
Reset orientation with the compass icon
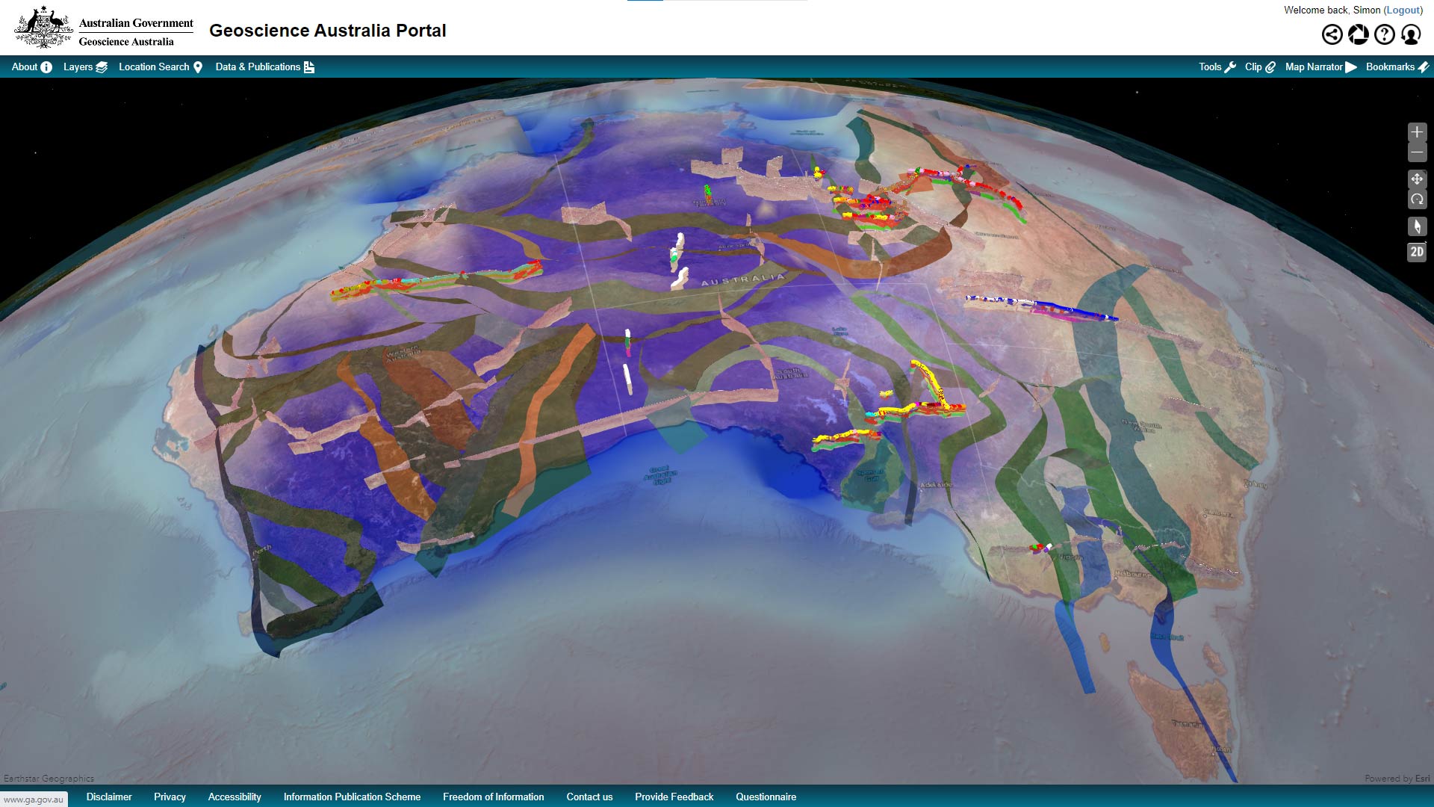1416,226
